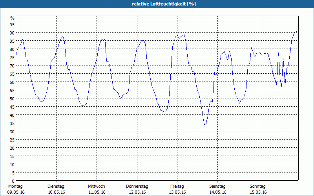
Task: Click the y-axis value '55'
Action: tap(12, 91)
